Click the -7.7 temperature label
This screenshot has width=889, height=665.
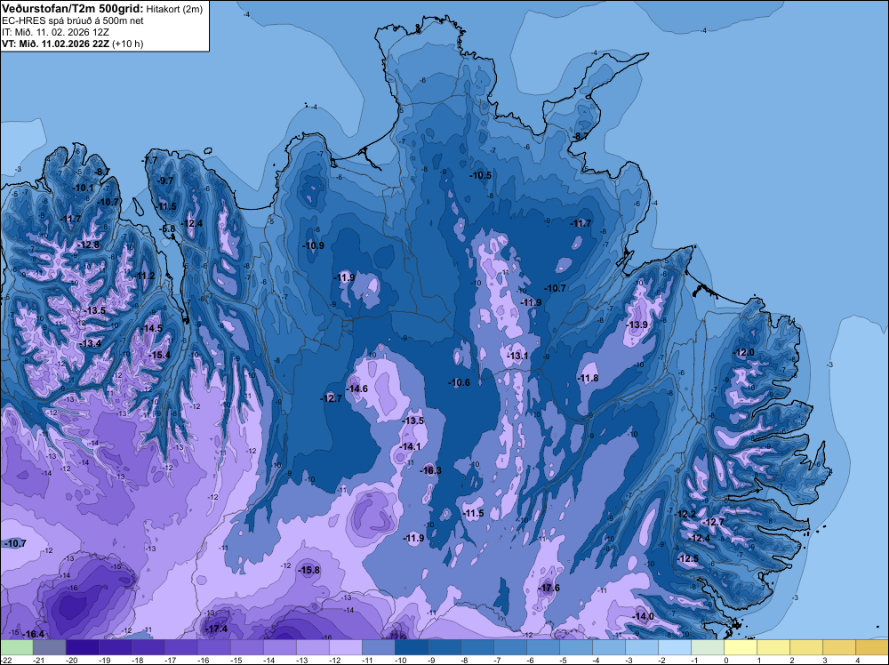150,160
